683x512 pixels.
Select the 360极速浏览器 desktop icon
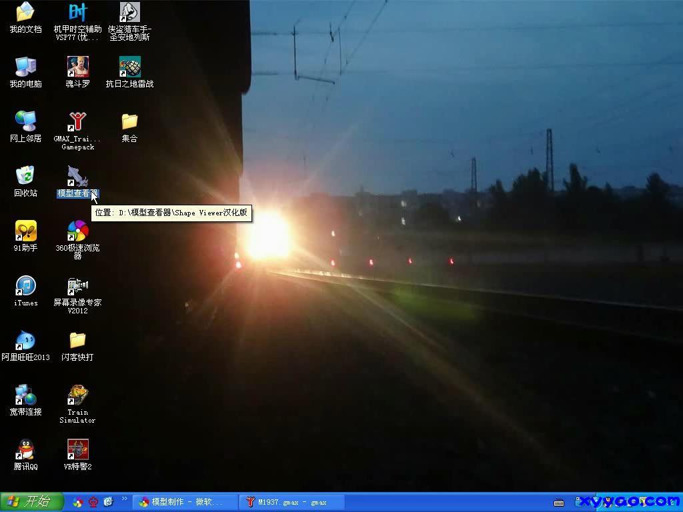(x=77, y=231)
